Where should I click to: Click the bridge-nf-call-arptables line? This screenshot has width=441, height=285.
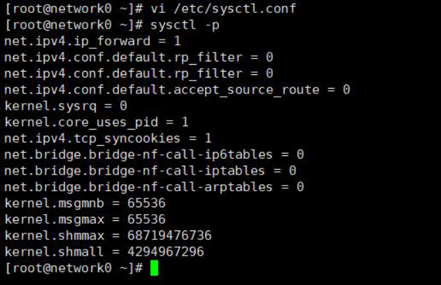pos(154,187)
